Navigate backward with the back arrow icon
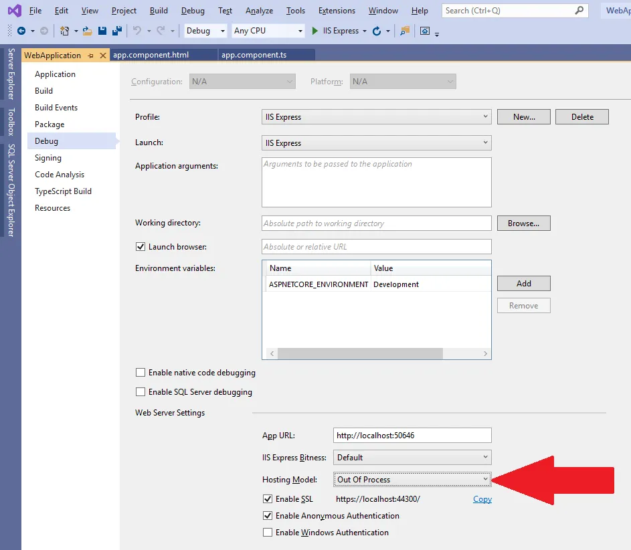This screenshot has height=550, width=631. click(x=21, y=31)
